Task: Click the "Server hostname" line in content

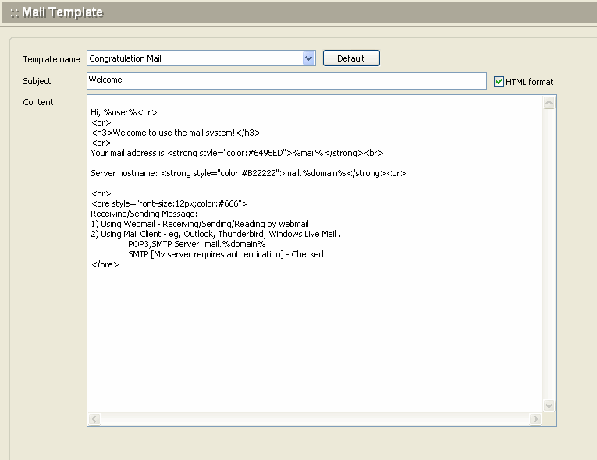Action: tap(247, 173)
